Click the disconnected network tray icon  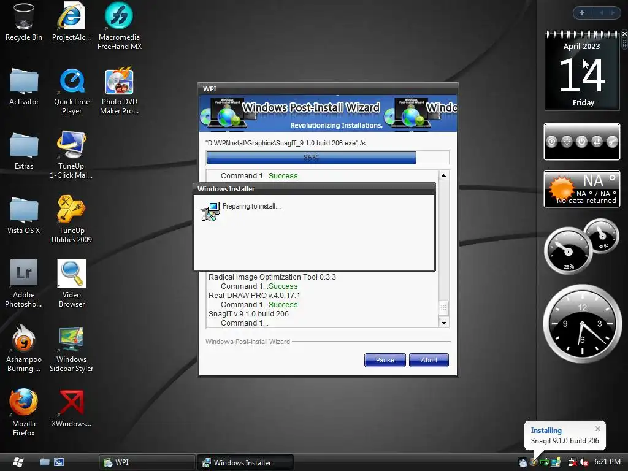tap(572, 462)
